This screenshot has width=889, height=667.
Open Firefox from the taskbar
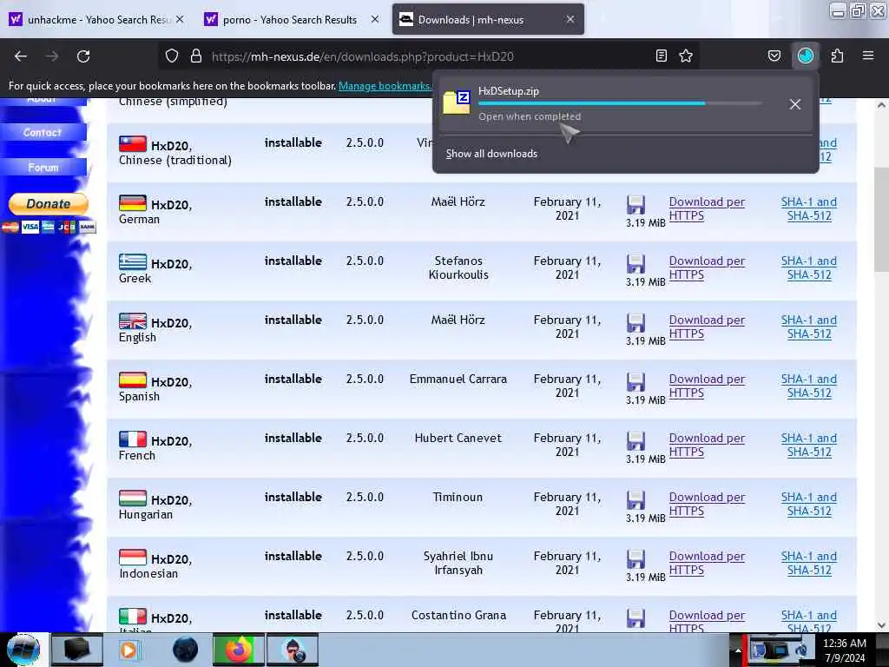(239, 650)
